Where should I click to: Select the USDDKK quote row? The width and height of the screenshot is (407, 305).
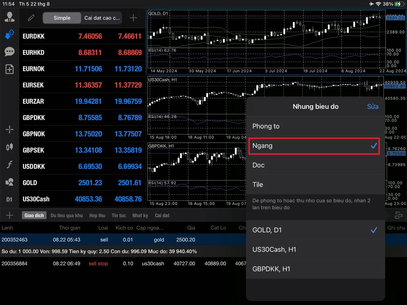click(x=82, y=167)
